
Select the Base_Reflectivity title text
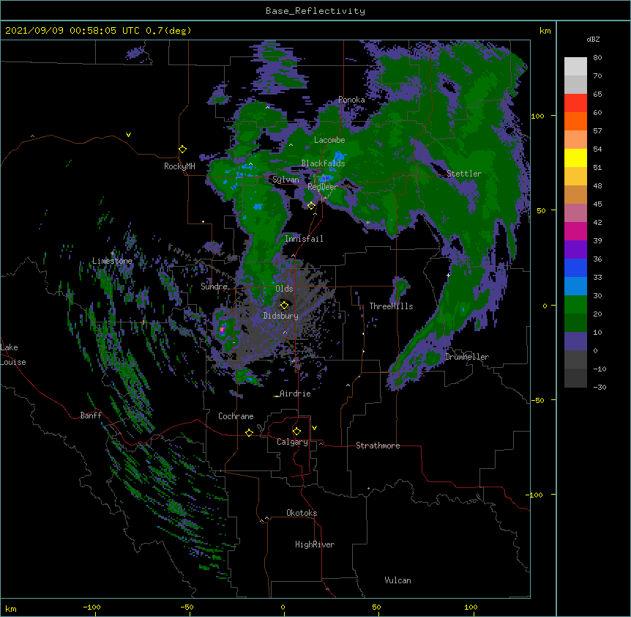pyautogui.click(x=315, y=11)
